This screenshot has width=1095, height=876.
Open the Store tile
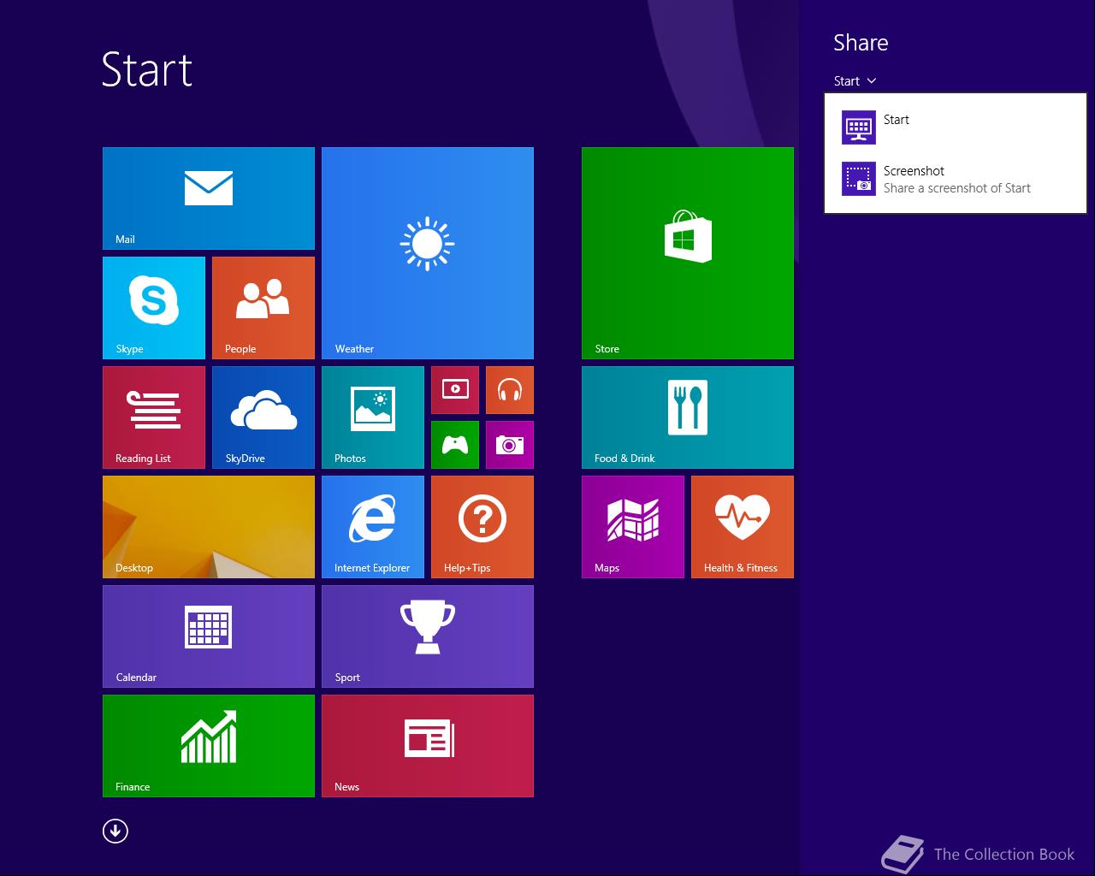tap(688, 253)
